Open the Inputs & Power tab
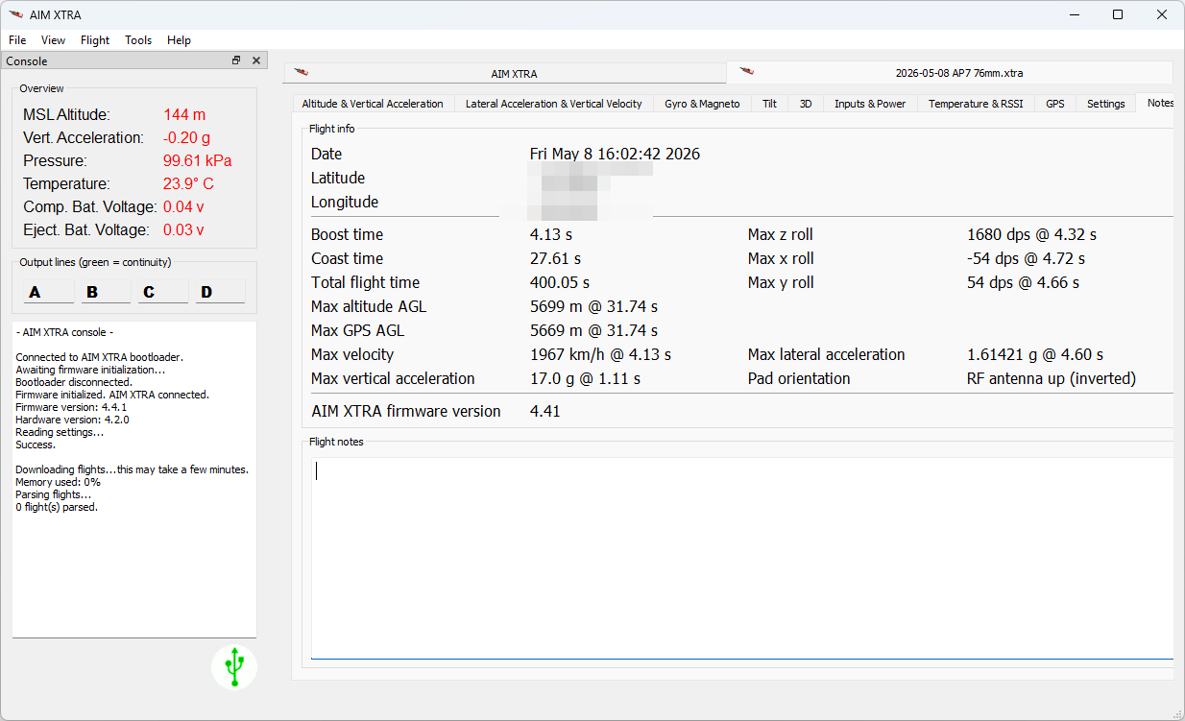1185x721 pixels. (x=870, y=104)
